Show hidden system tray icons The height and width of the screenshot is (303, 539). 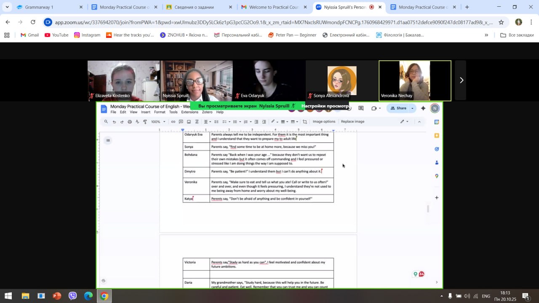point(441,296)
